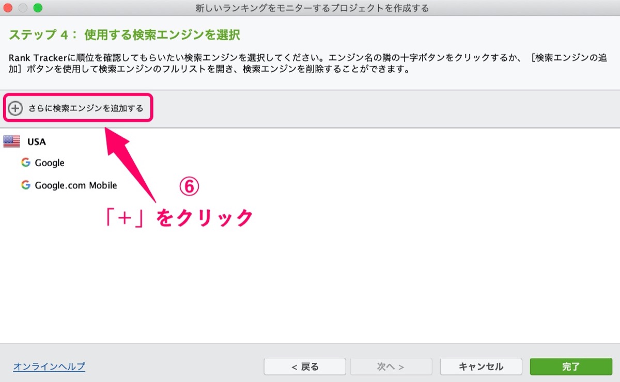Click the ステップ 4 heading text

[x=125, y=35]
